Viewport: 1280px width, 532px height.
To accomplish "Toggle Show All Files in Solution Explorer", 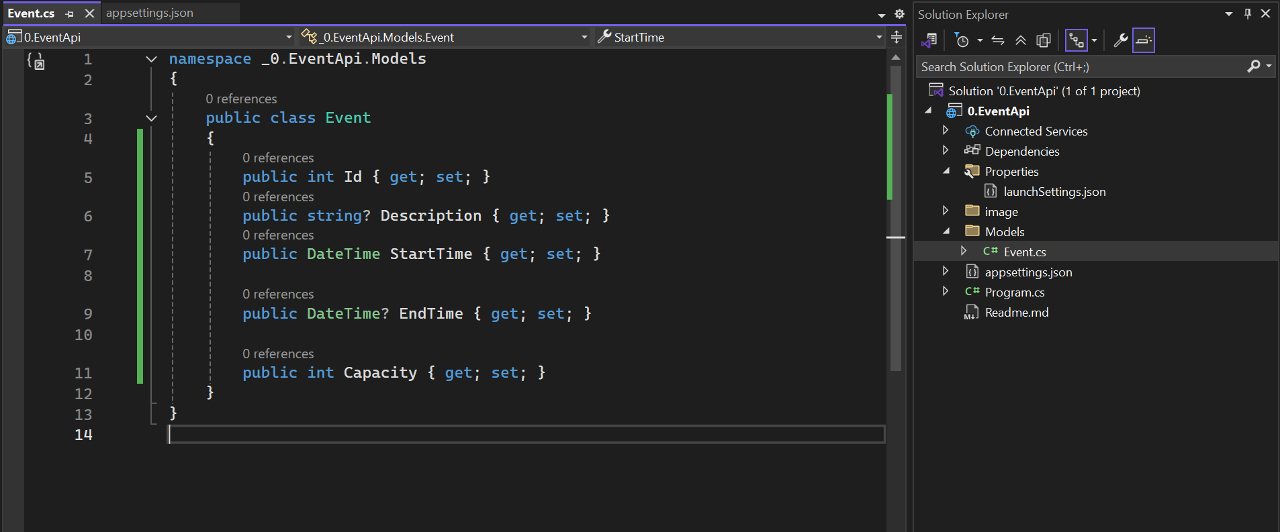I will (x=1044, y=40).
